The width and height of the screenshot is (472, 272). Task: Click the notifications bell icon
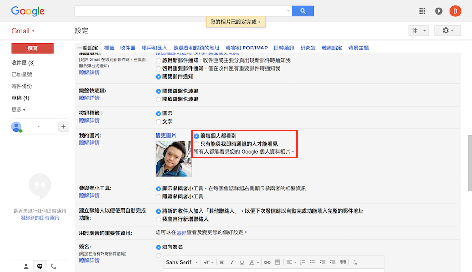[x=438, y=11]
